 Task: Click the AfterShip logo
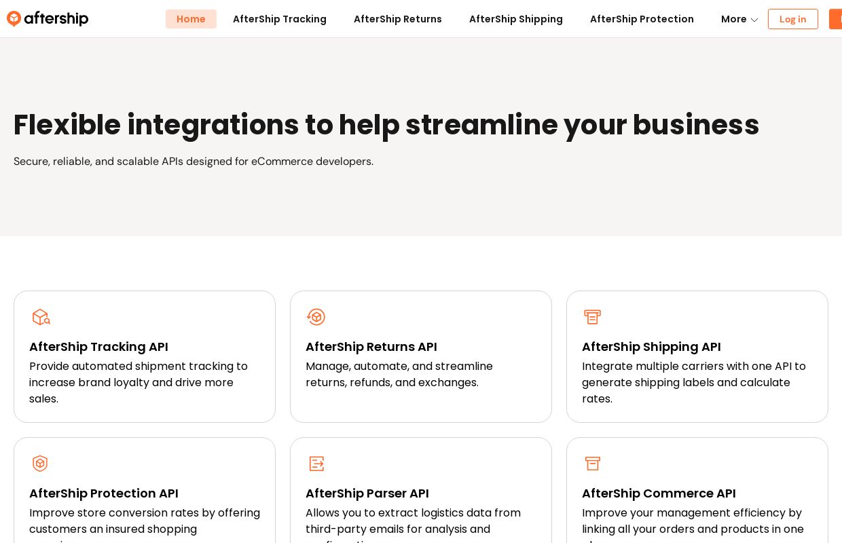point(48,19)
